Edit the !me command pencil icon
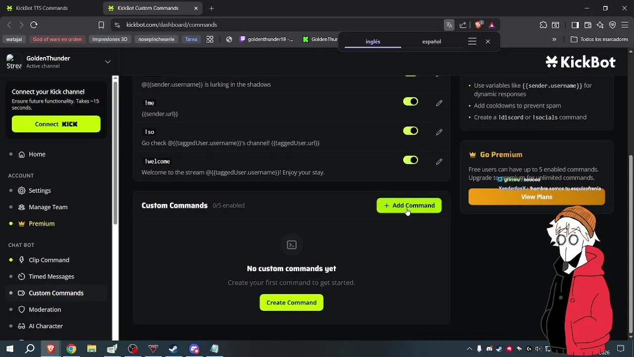634x357 pixels. (x=439, y=103)
